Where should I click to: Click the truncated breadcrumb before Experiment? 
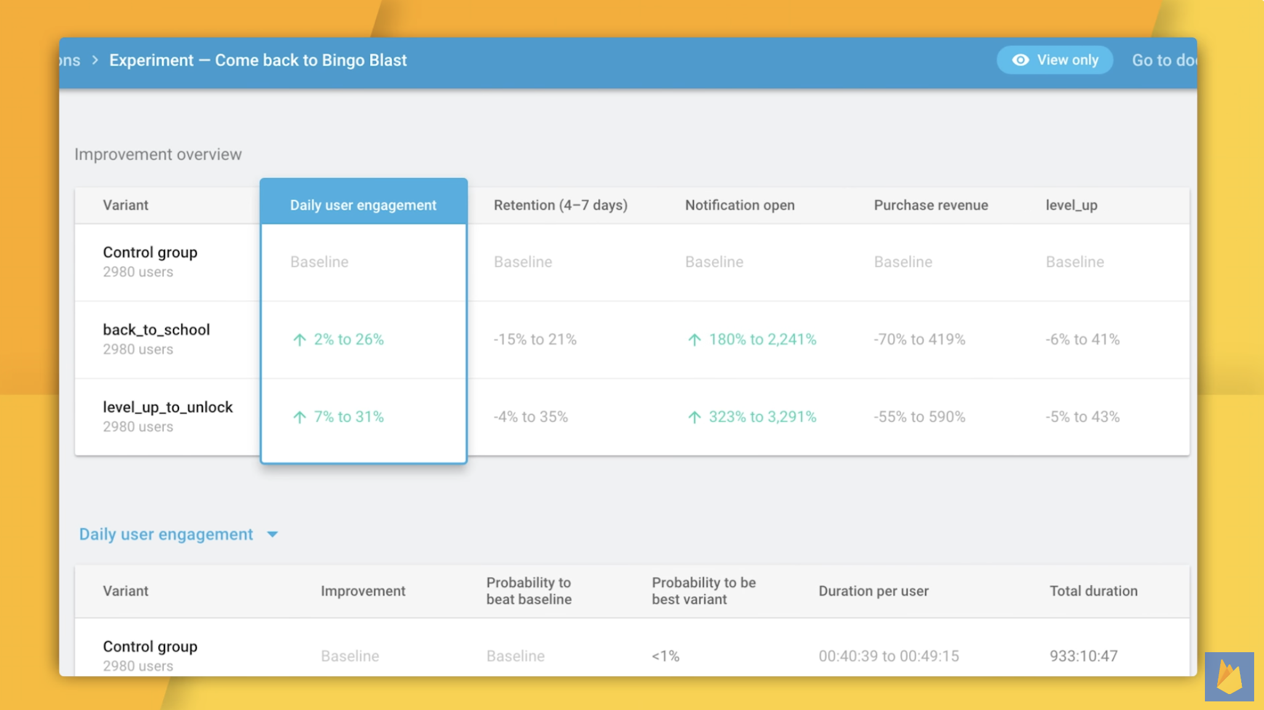(70, 60)
